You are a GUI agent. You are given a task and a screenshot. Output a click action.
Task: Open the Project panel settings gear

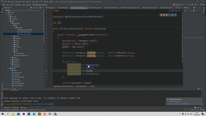(40, 8)
